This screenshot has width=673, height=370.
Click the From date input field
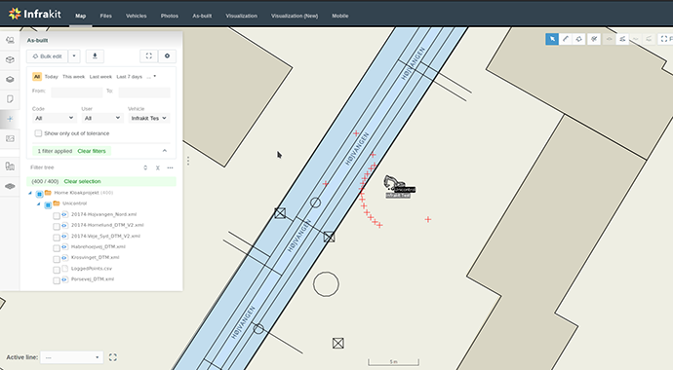77,92
